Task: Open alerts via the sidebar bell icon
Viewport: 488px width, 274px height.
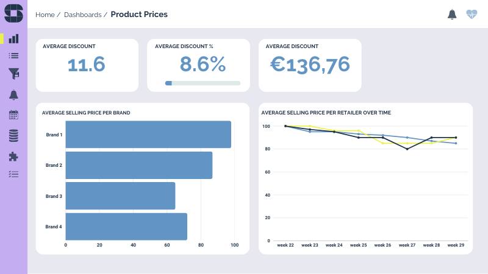Action: [x=13, y=94]
